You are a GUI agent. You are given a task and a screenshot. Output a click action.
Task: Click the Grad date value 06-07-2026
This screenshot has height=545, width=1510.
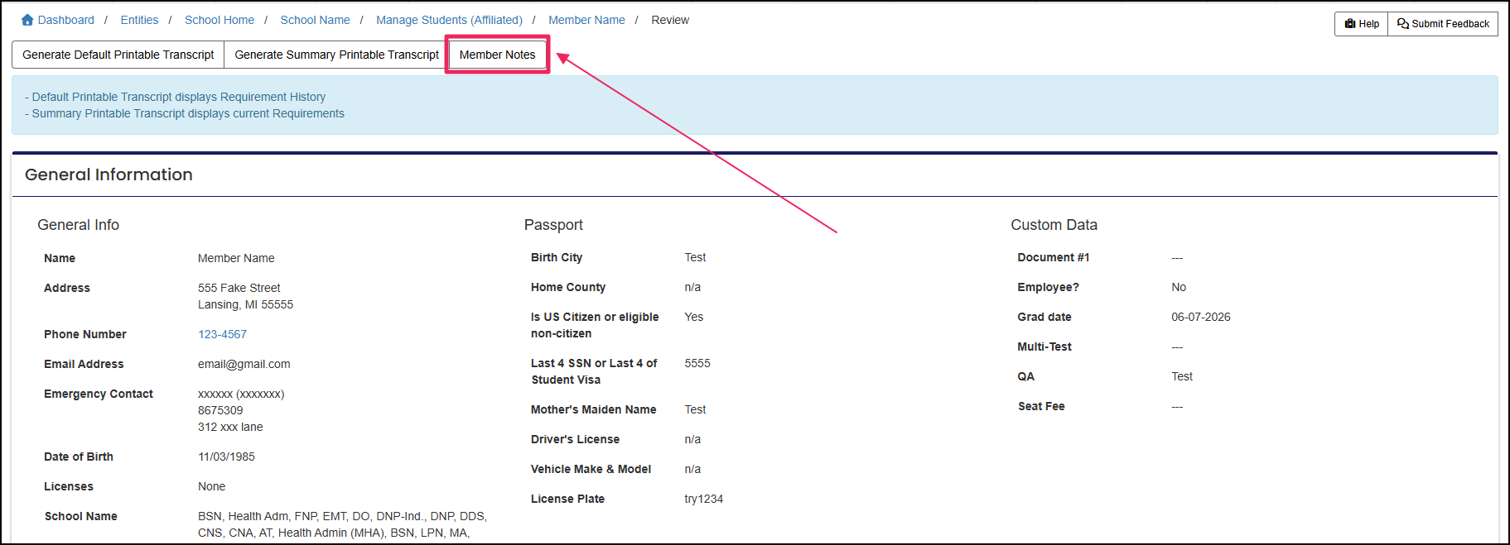[1200, 317]
